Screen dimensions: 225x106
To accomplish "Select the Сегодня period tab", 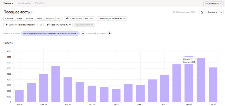I will 9,19.
